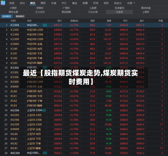Sort by the 卖价 column header
168x156 pixels.
pos(142,21)
